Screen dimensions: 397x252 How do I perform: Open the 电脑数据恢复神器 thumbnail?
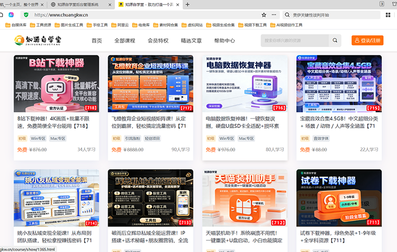click(245, 84)
